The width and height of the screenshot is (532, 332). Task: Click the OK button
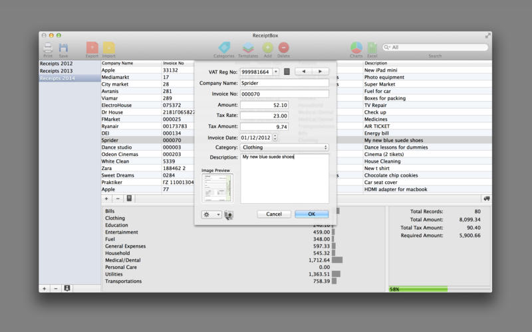coord(311,214)
